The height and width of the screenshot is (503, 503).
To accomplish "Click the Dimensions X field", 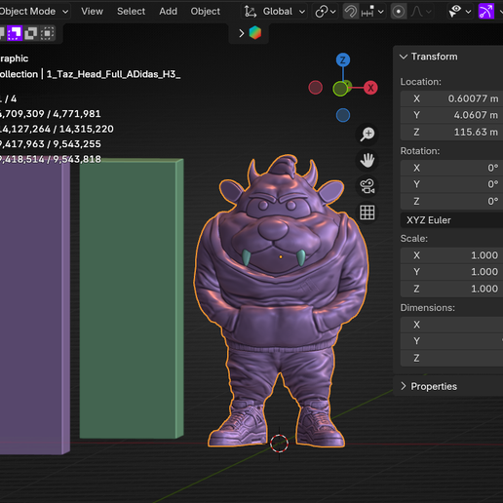I will pos(451,325).
